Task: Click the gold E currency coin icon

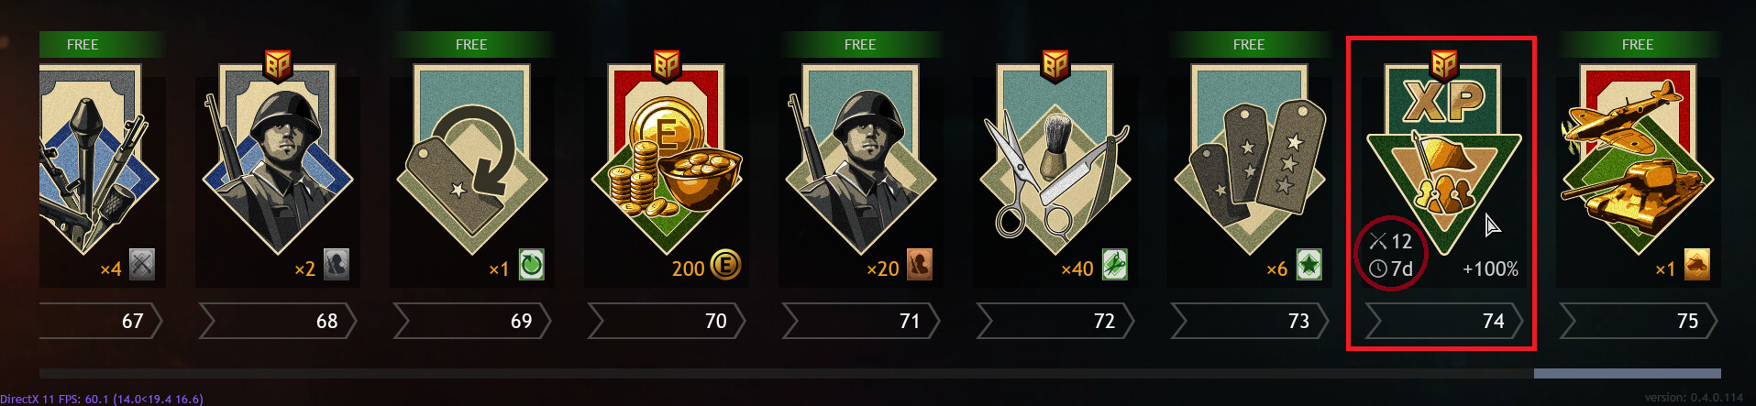Action: (x=725, y=267)
